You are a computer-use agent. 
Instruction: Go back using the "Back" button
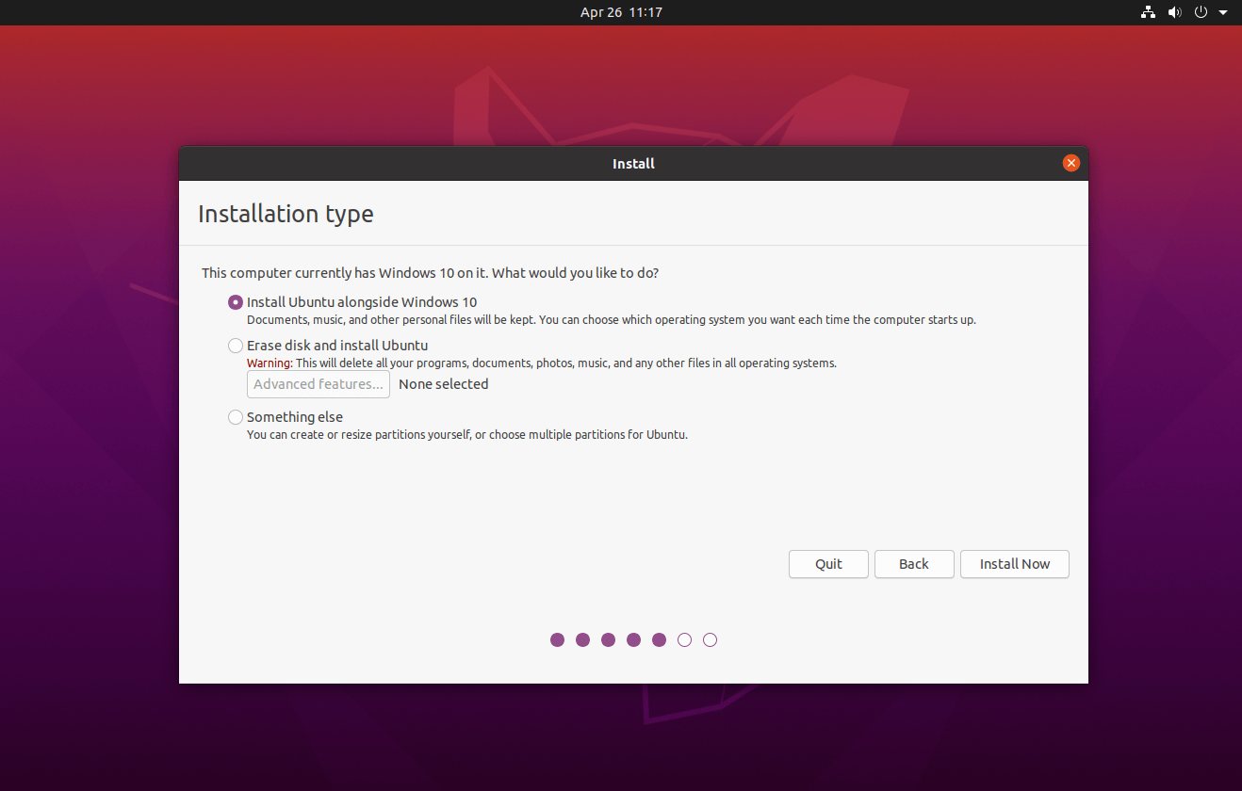tap(913, 563)
